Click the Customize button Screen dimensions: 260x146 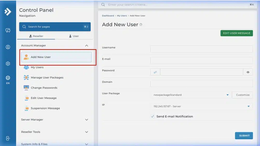[243, 95]
